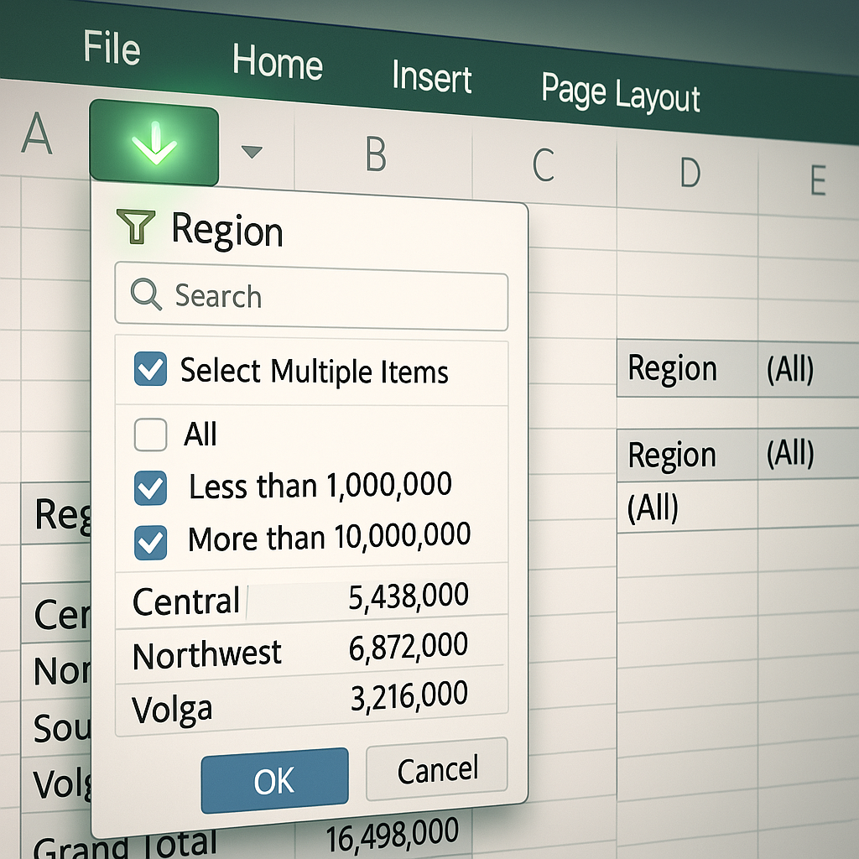
Task: Open the small gray dropdown triangle
Action: pos(252,151)
